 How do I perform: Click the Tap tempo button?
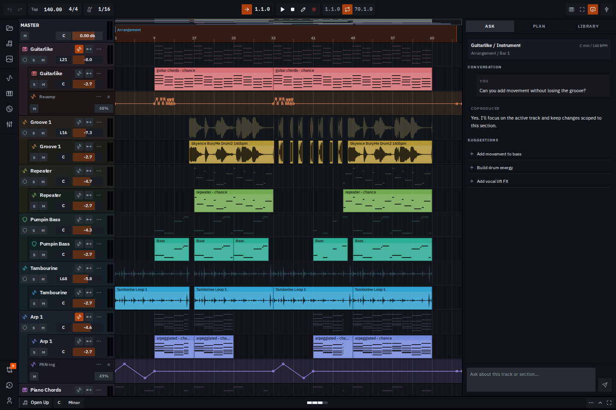[35, 9]
